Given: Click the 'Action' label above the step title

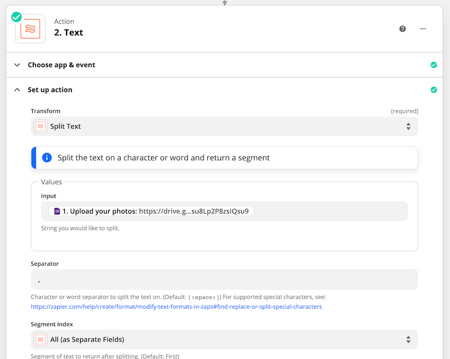Looking at the screenshot, I should (64, 21).
